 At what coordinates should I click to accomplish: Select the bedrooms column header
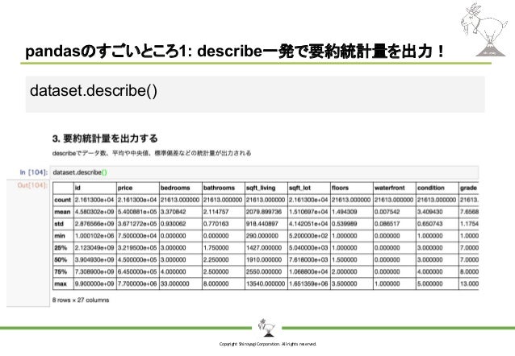tap(175, 188)
